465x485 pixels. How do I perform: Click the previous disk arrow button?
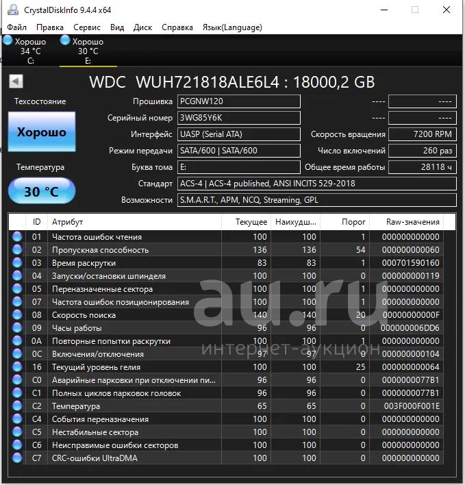point(16,82)
